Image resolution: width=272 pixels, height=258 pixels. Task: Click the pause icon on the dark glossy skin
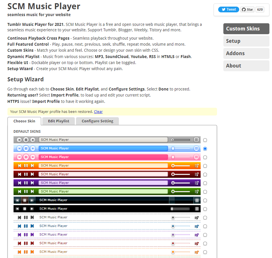click(x=25, y=200)
